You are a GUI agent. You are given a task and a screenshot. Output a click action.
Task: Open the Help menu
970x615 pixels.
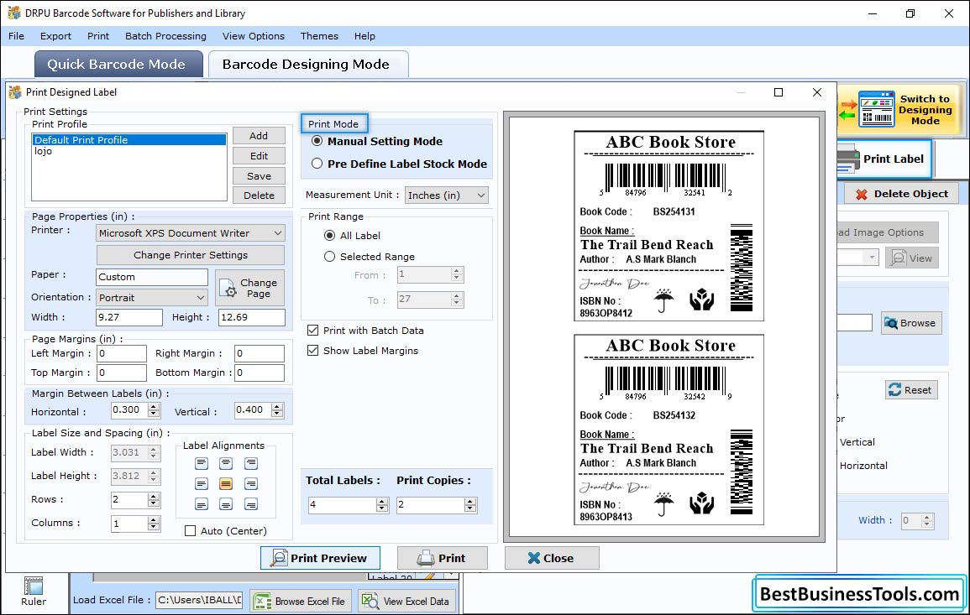(x=364, y=36)
